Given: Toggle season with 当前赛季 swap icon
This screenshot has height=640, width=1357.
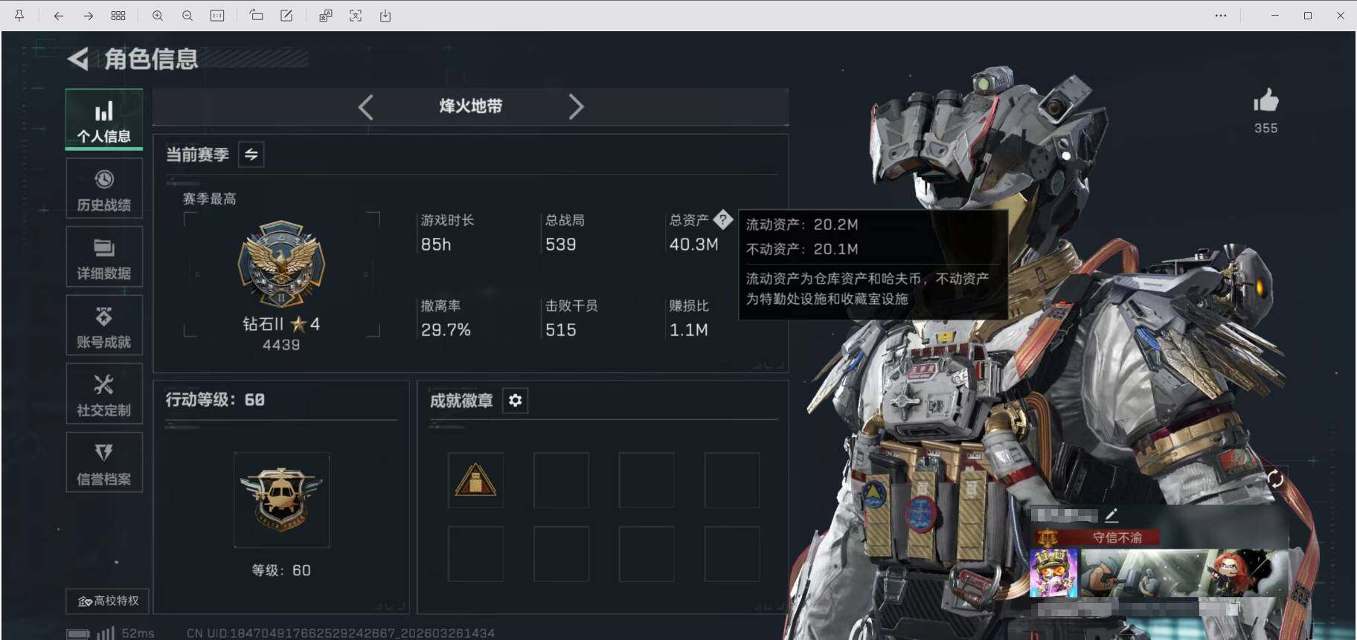Looking at the screenshot, I should (x=251, y=155).
